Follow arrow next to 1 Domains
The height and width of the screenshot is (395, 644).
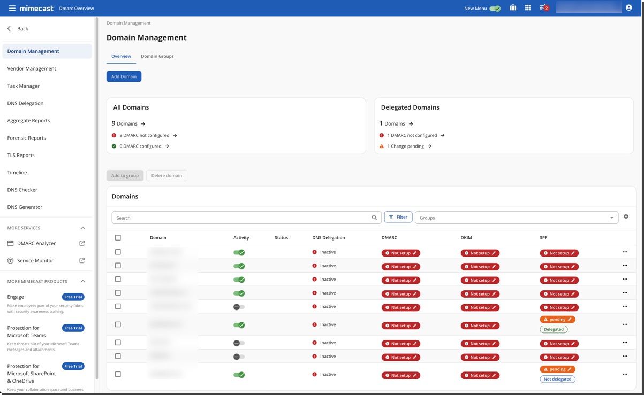[x=411, y=124]
